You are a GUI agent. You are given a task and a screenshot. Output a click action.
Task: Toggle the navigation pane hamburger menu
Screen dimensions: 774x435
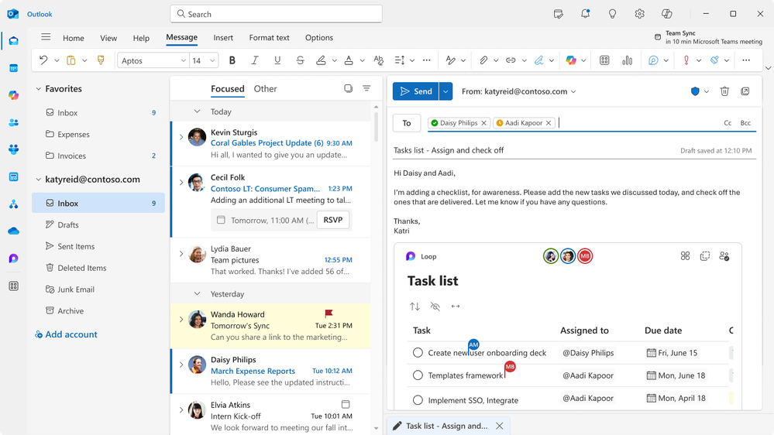(46, 37)
